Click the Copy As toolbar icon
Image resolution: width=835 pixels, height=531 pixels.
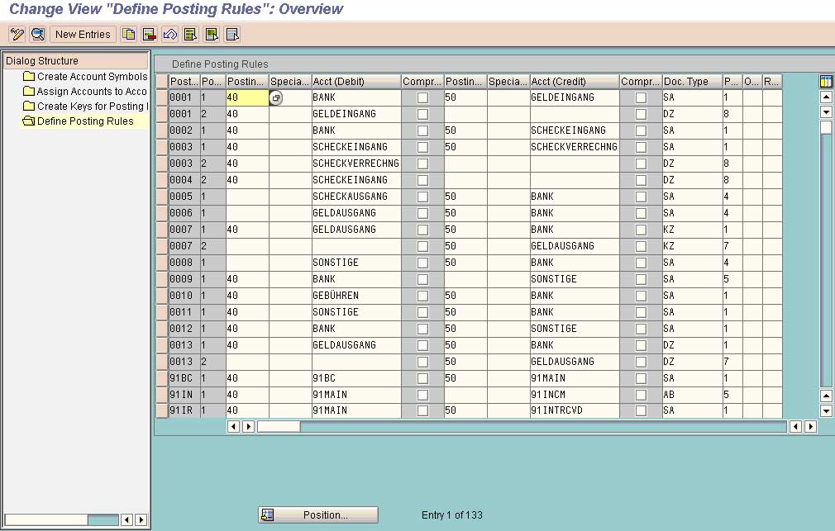pyautogui.click(x=128, y=35)
